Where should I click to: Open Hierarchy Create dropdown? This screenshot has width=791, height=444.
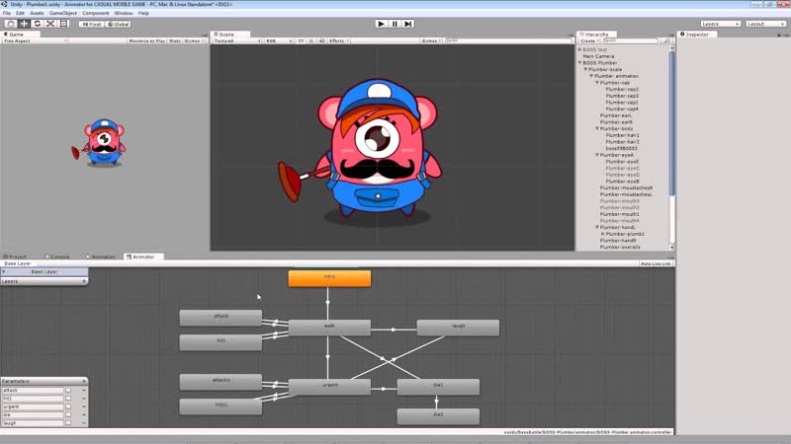[x=589, y=40]
